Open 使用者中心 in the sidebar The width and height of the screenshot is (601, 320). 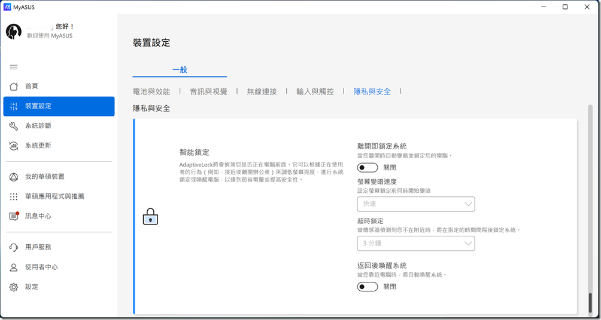click(x=41, y=267)
